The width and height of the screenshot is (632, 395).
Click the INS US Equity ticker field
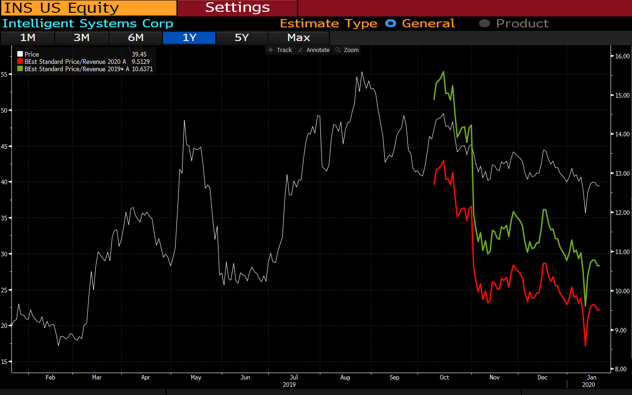(88, 8)
